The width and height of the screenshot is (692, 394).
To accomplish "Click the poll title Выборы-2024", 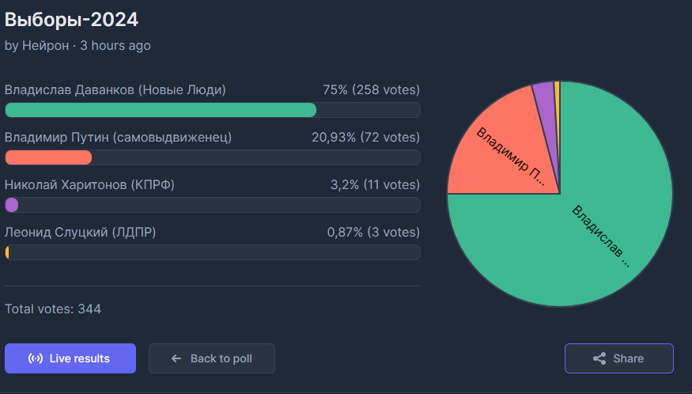I will [x=72, y=18].
